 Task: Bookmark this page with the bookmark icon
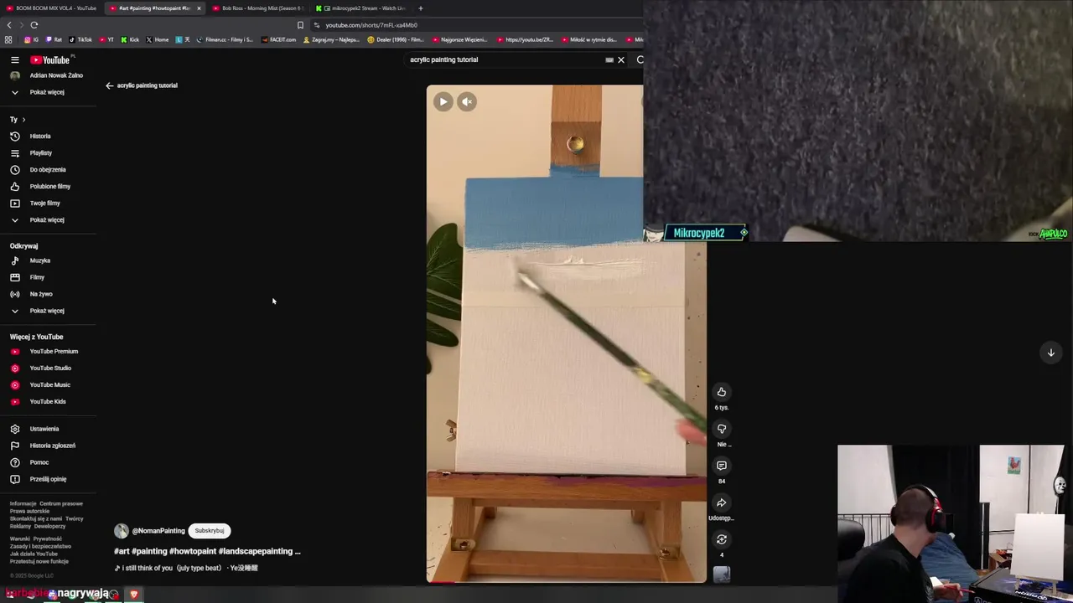(300, 25)
